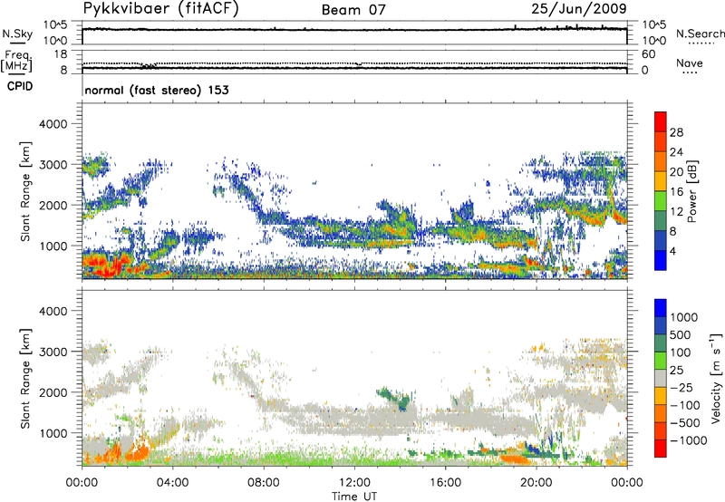Pick the red top segment of the power colorbar
725x502 pixels.
(x=661, y=121)
